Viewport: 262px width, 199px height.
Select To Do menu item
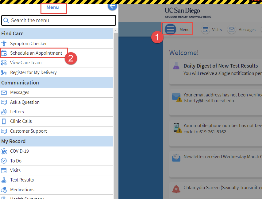pyautogui.click(x=57, y=161)
